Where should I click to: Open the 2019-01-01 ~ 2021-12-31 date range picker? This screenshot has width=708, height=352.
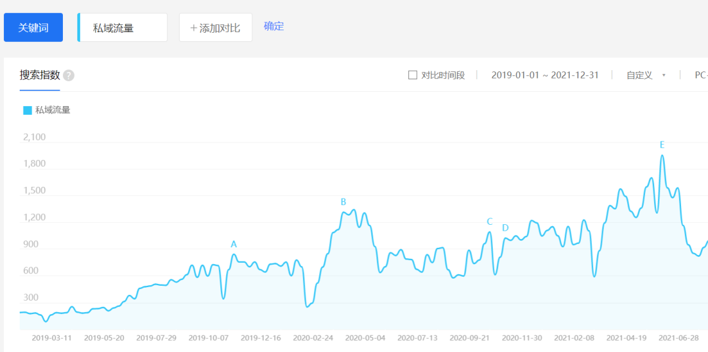[545, 75]
